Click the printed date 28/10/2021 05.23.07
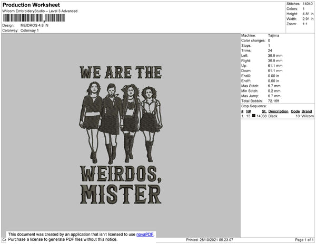Image resolution: width=316 pixels, height=244 pixels. pos(216,240)
